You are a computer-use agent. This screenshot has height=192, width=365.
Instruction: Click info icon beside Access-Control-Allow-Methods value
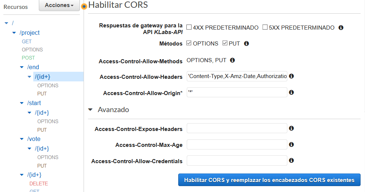233,60
